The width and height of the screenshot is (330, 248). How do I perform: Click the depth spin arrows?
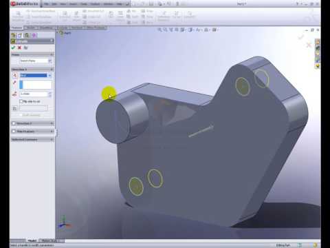[50, 94]
